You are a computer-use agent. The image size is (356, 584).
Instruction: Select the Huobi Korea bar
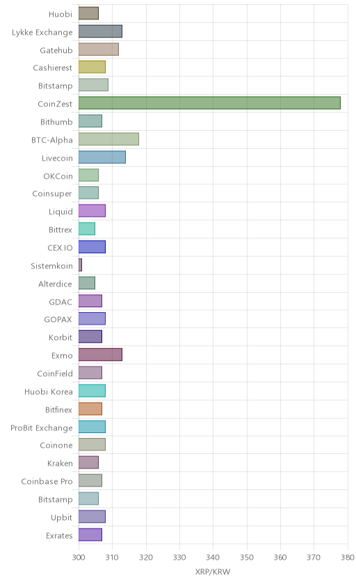pos(92,391)
